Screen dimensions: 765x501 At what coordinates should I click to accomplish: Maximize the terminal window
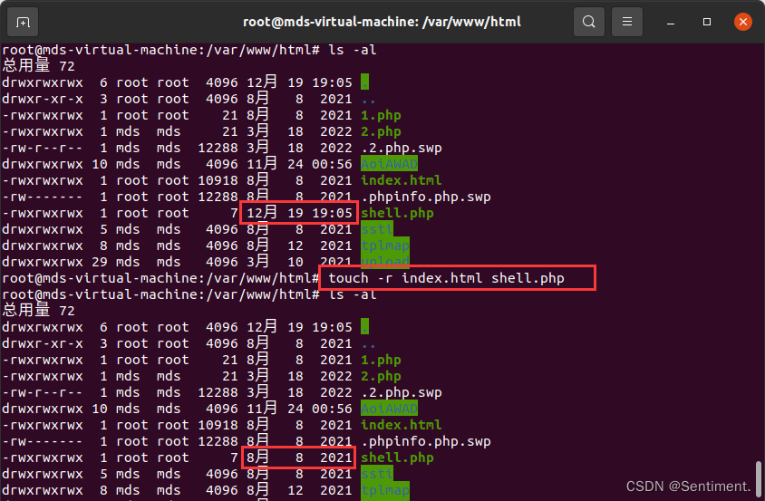[706, 22]
